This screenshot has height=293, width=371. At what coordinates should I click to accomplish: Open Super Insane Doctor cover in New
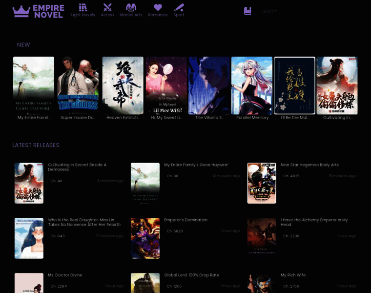pos(78,85)
